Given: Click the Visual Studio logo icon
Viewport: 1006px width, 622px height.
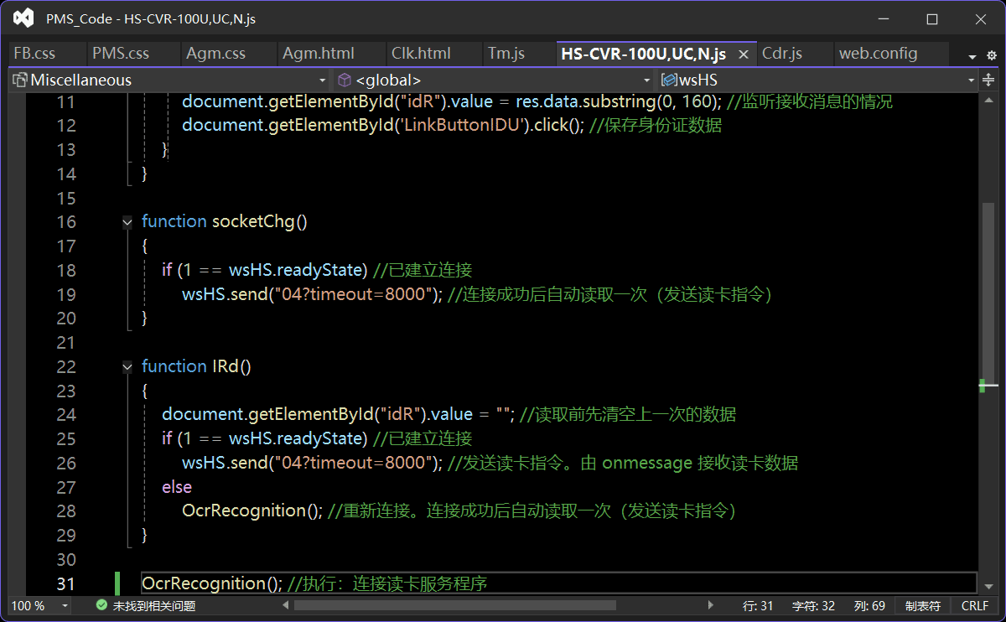Looking at the screenshot, I should (24, 18).
